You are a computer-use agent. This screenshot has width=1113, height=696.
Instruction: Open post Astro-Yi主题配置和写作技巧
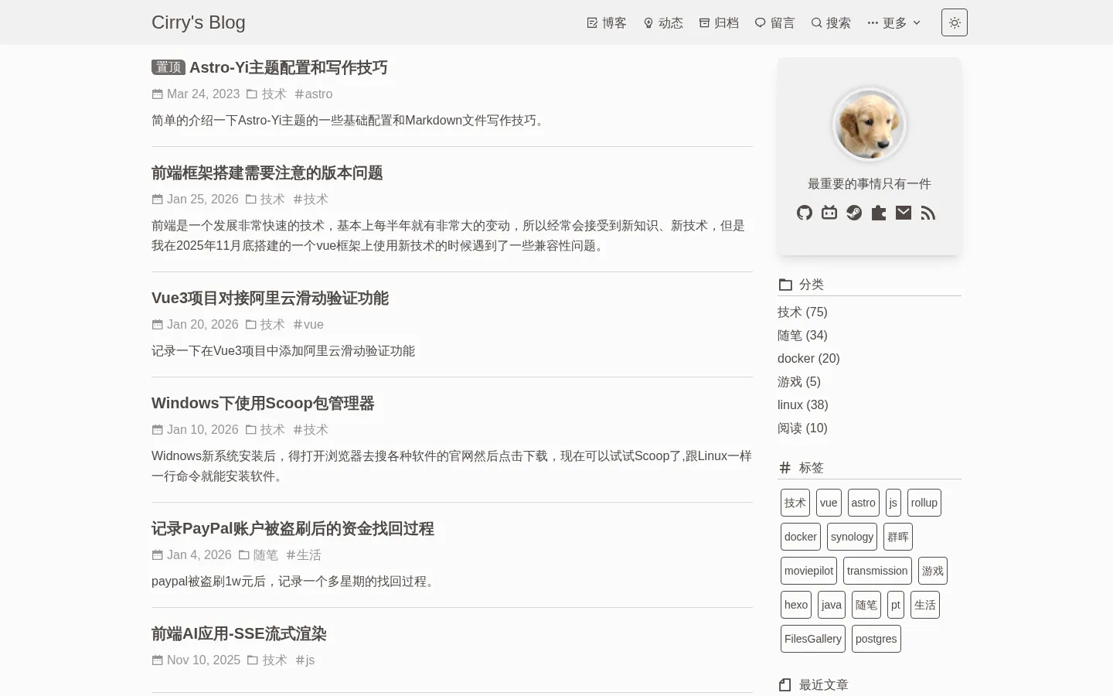pyautogui.click(x=288, y=67)
